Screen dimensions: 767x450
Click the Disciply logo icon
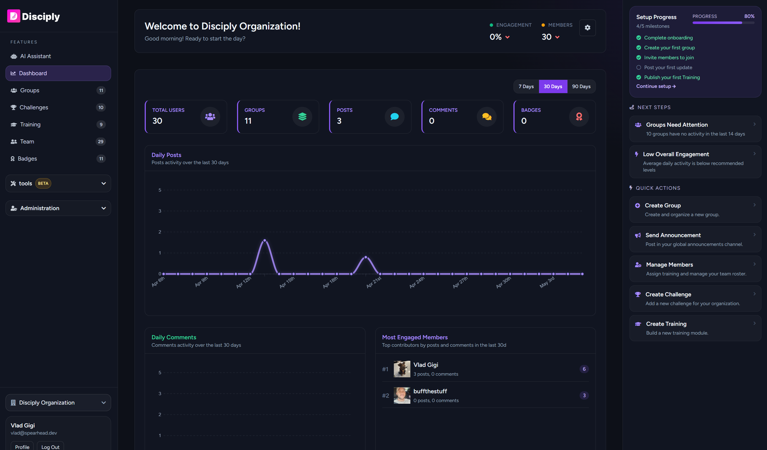tap(14, 16)
